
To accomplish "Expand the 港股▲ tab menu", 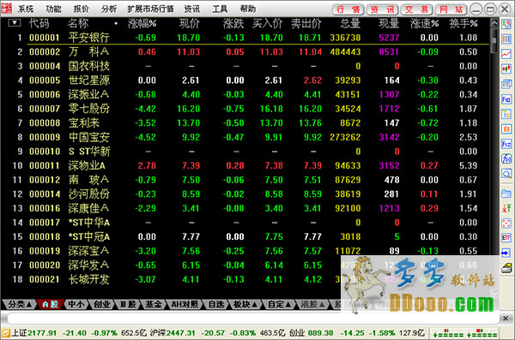I will click(x=312, y=305).
